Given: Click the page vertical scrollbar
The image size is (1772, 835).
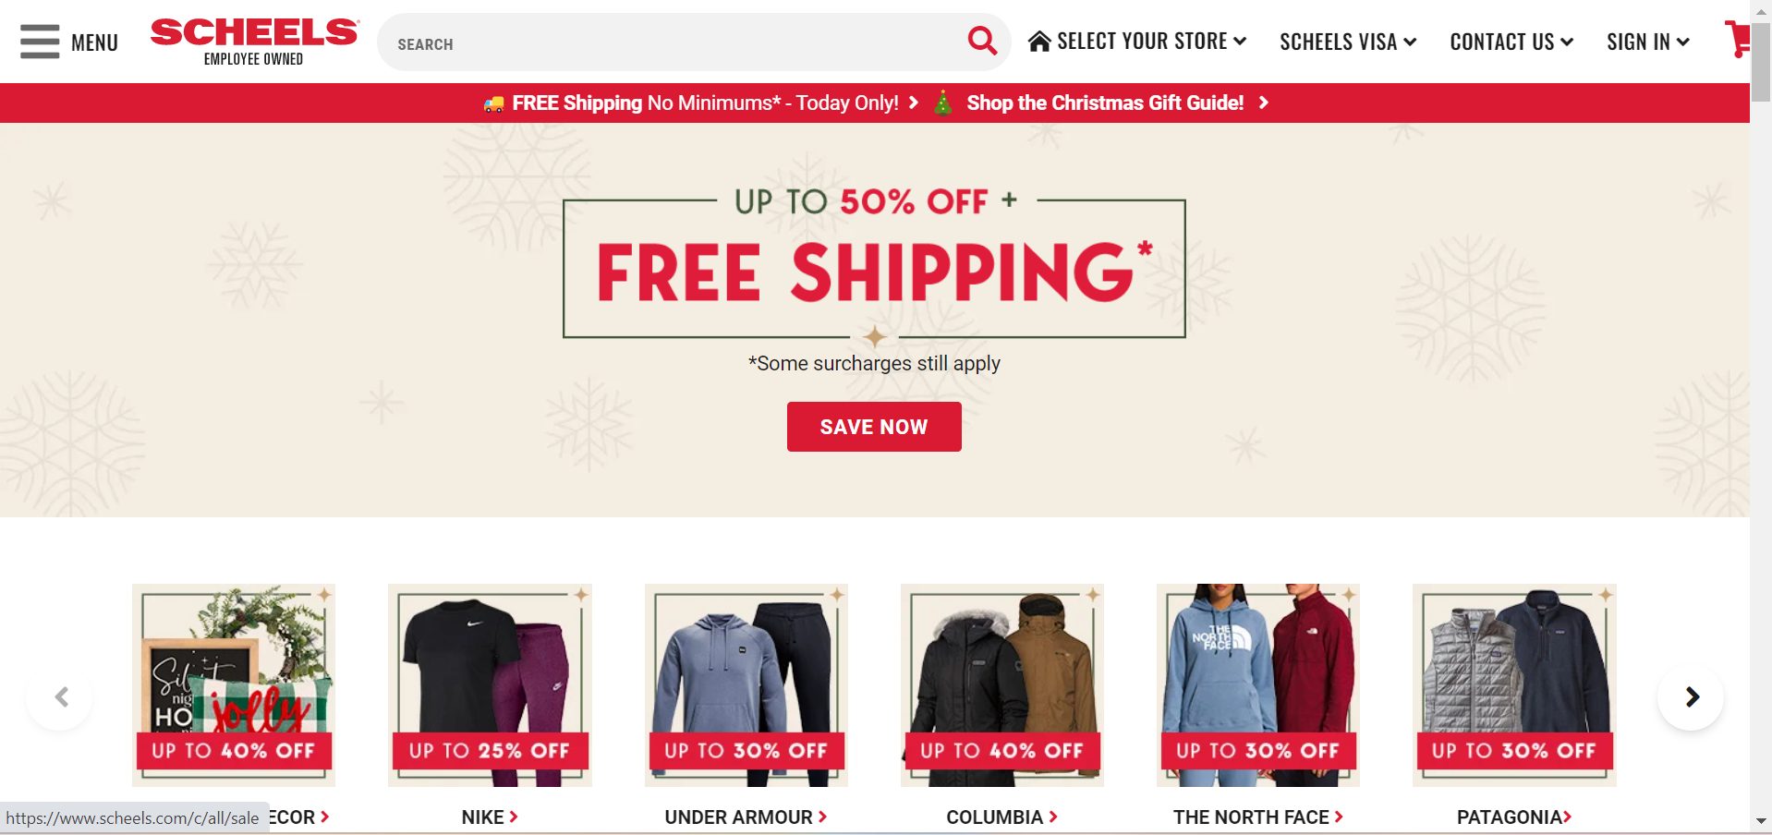Looking at the screenshot, I should click(x=1761, y=416).
